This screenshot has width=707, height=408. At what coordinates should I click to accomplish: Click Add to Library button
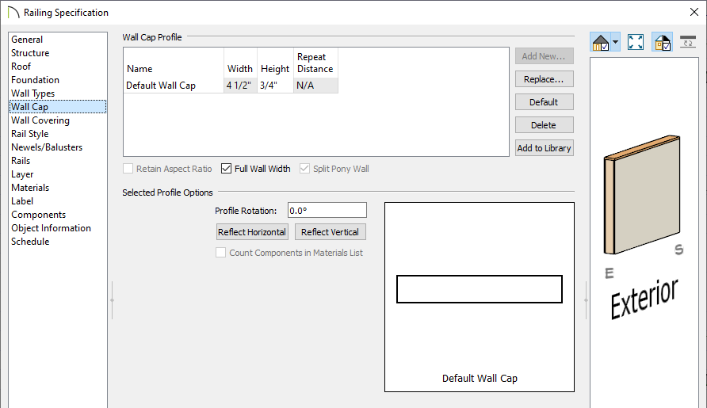click(x=545, y=148)
